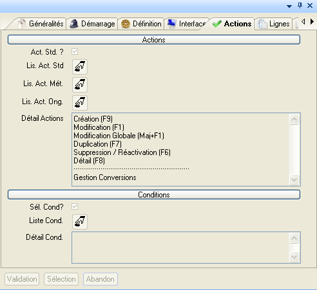Click the pin icon in title bar
The width and height of the screenshot is (317, 290).
point(300,5)
